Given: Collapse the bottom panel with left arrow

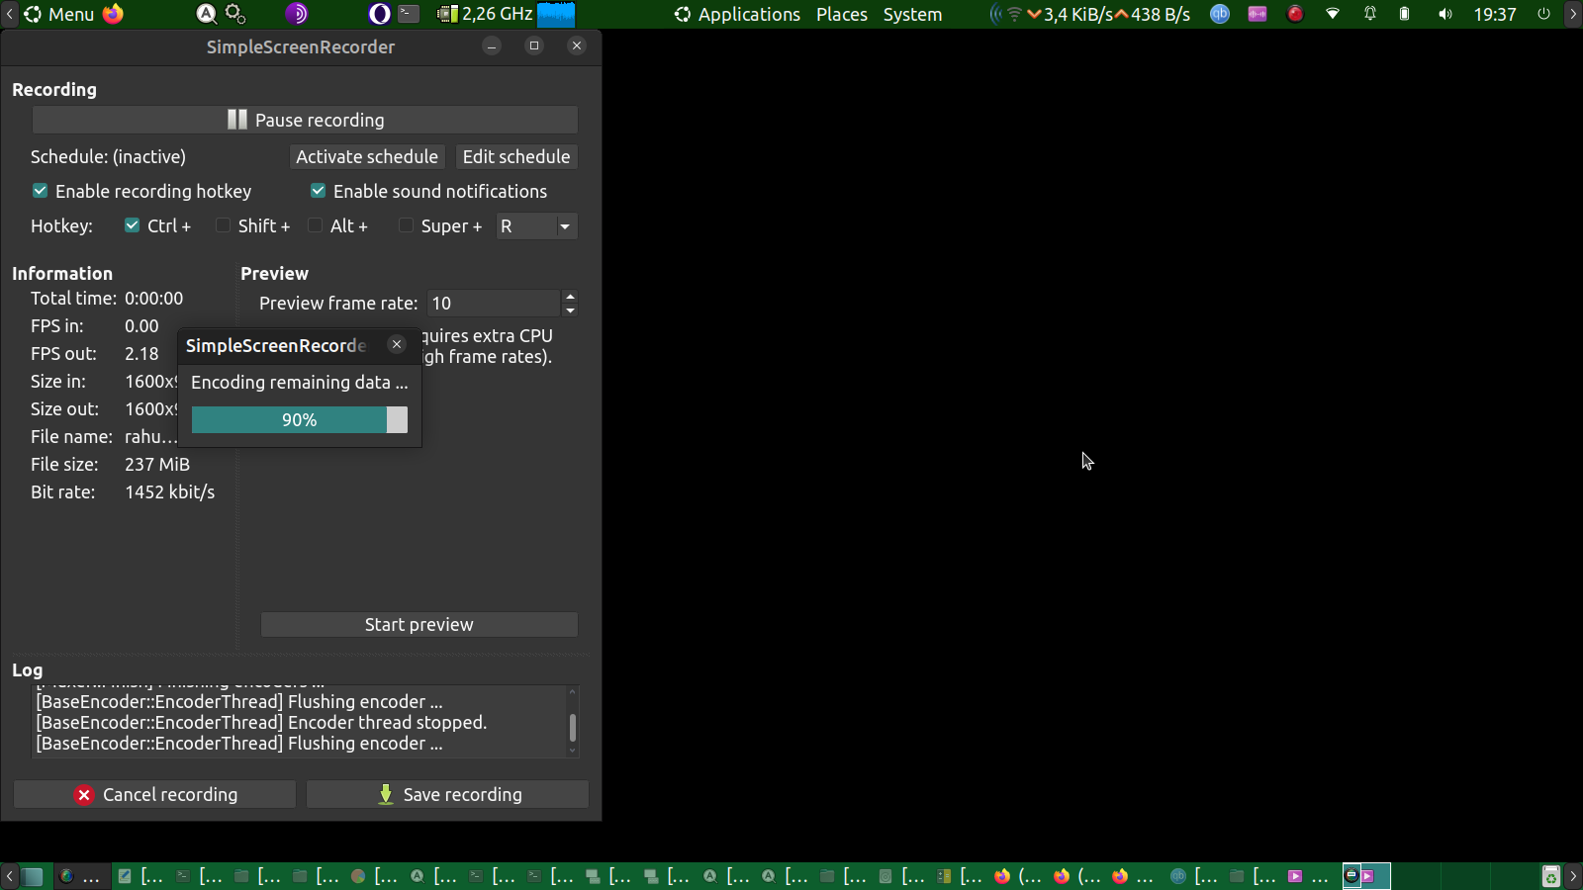Looking at the screenshot, I should 9,876.
